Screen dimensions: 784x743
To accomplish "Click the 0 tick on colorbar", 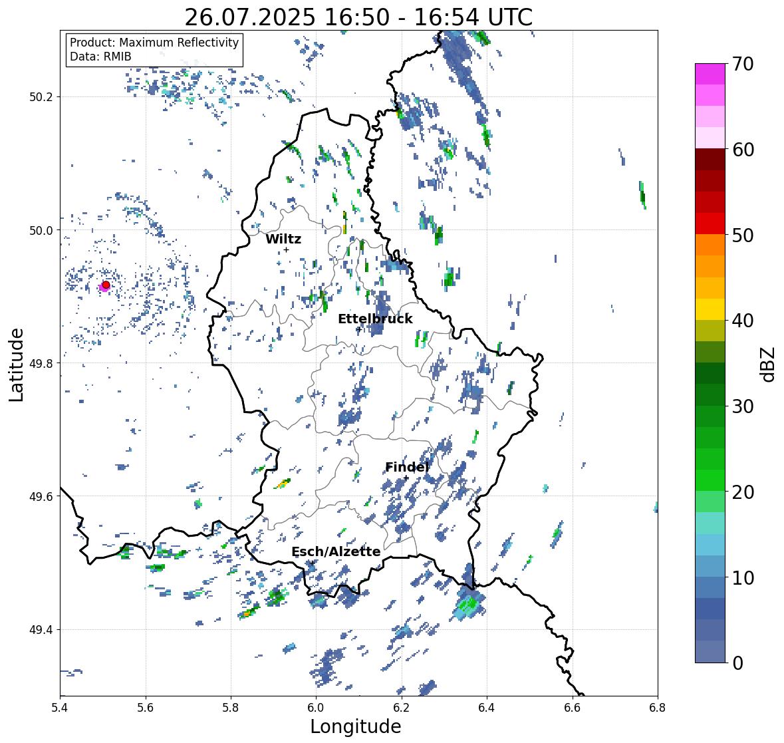I will pos(737,663).
